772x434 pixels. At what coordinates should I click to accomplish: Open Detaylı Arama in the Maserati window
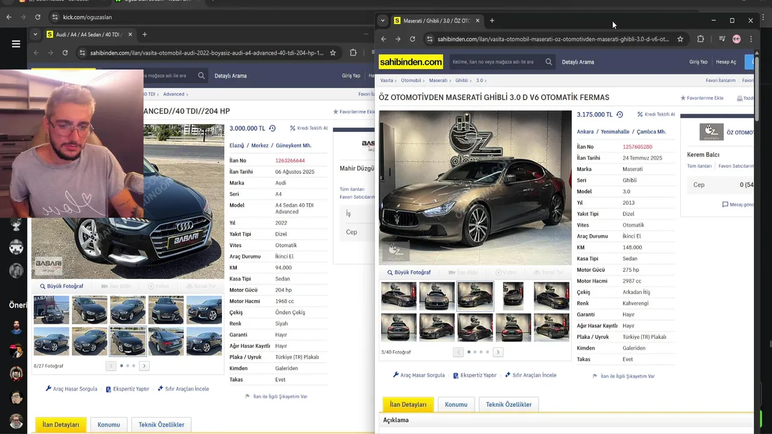click(x=578, y=62)
